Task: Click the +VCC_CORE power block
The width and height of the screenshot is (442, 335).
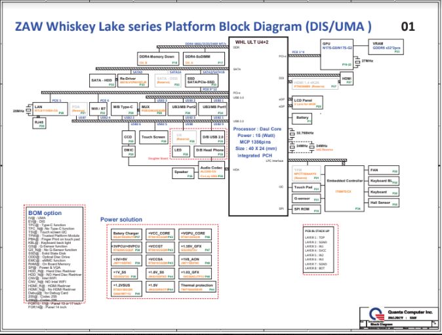Action: click(x=161, y=235)
